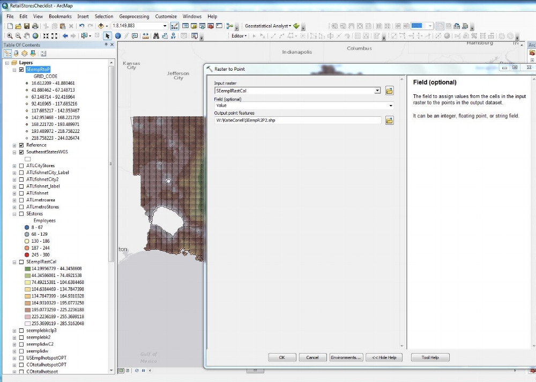
Task: Click the 245 - 300 red symbol
Action: click(x=27, y=255)
